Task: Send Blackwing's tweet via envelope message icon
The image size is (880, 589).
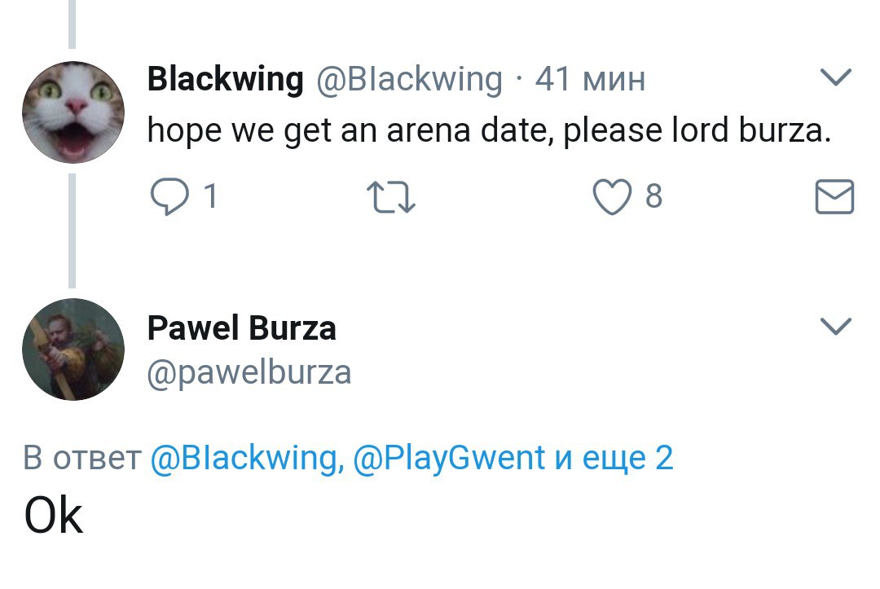Action: 834,198
